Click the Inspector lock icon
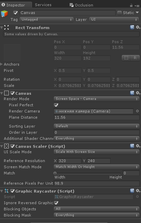The width and height of the screenshot is (141, 223). [x=131, y=5]
